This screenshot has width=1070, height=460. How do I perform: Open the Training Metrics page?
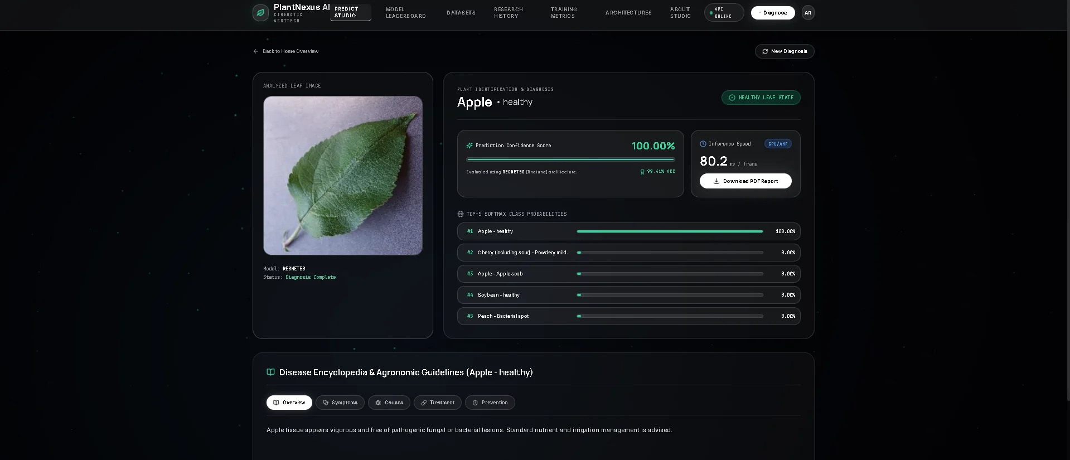tap(564, 13)
